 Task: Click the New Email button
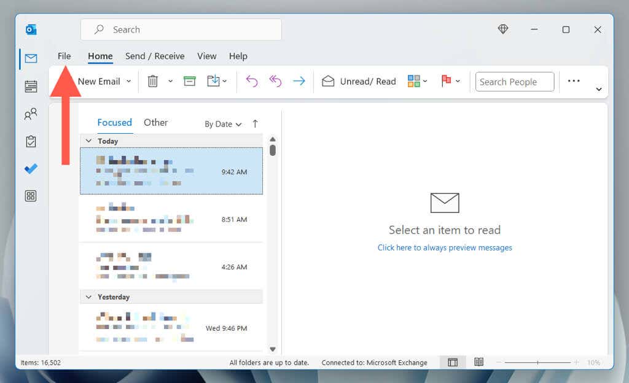coord(98,82)
